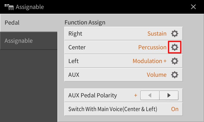204x122 pixels.
Task: Click the Center pedal row label
Action: 77,47
